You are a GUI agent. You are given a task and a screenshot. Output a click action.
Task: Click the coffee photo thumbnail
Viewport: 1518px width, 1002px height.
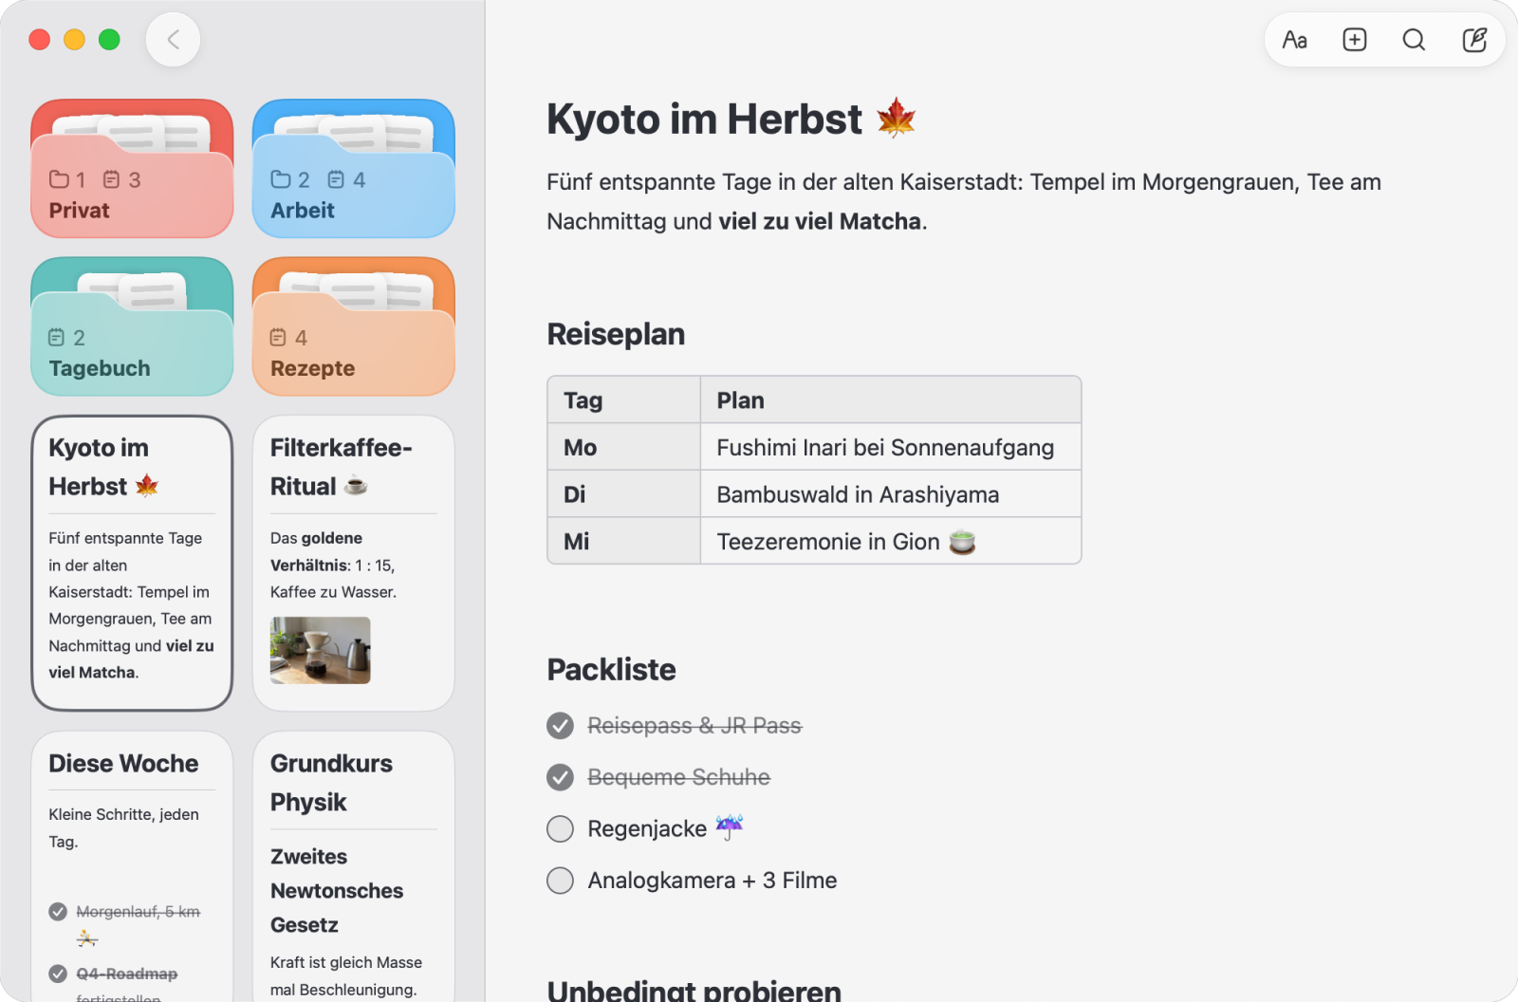321,651
